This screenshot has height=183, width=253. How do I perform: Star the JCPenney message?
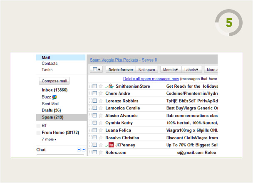[101, 145]
